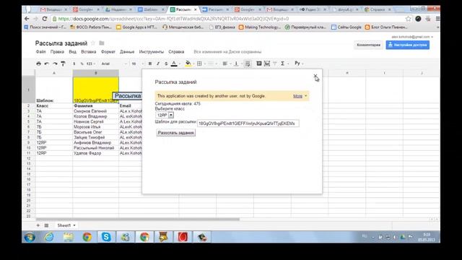Click the taskbar clock
This screenshot has width=462, height=260.
(426, 237)
